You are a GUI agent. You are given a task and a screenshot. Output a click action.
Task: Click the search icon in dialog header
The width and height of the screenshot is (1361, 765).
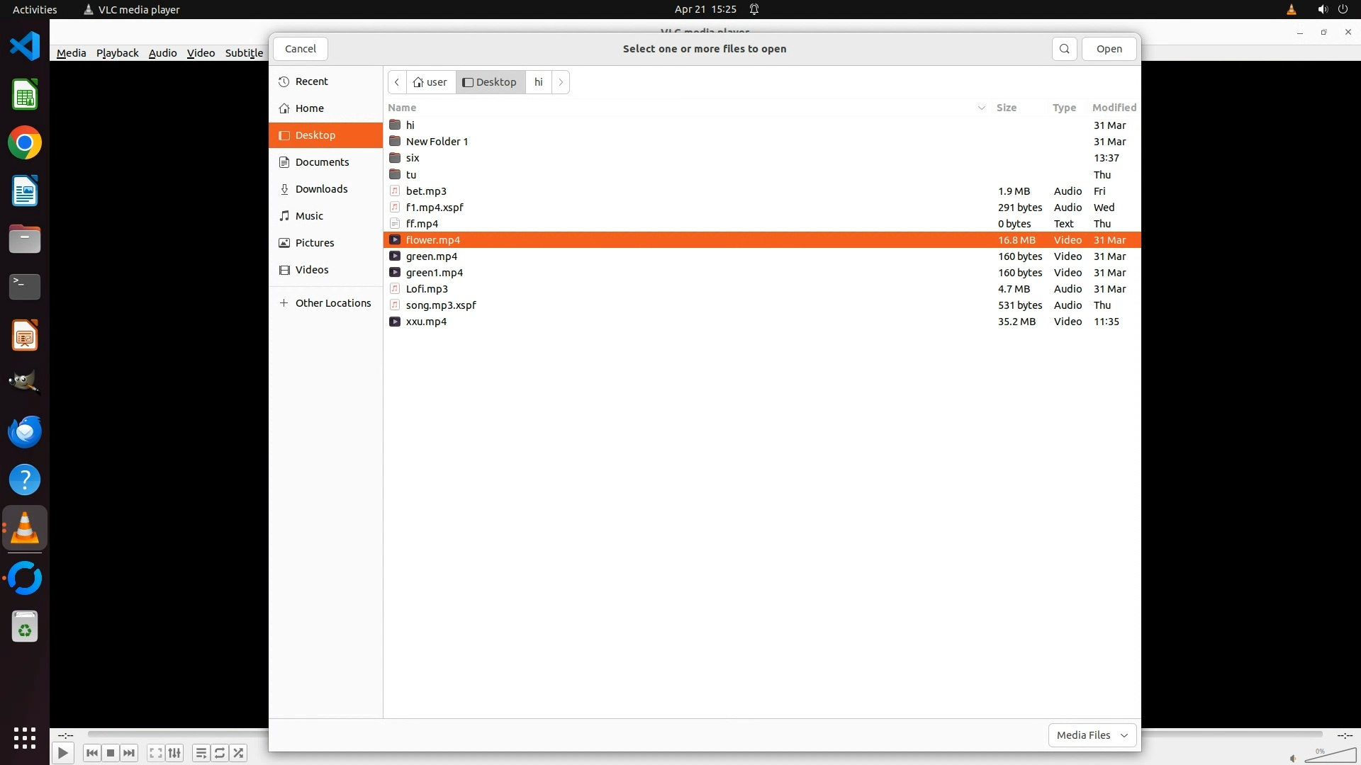pos(1064,49)
